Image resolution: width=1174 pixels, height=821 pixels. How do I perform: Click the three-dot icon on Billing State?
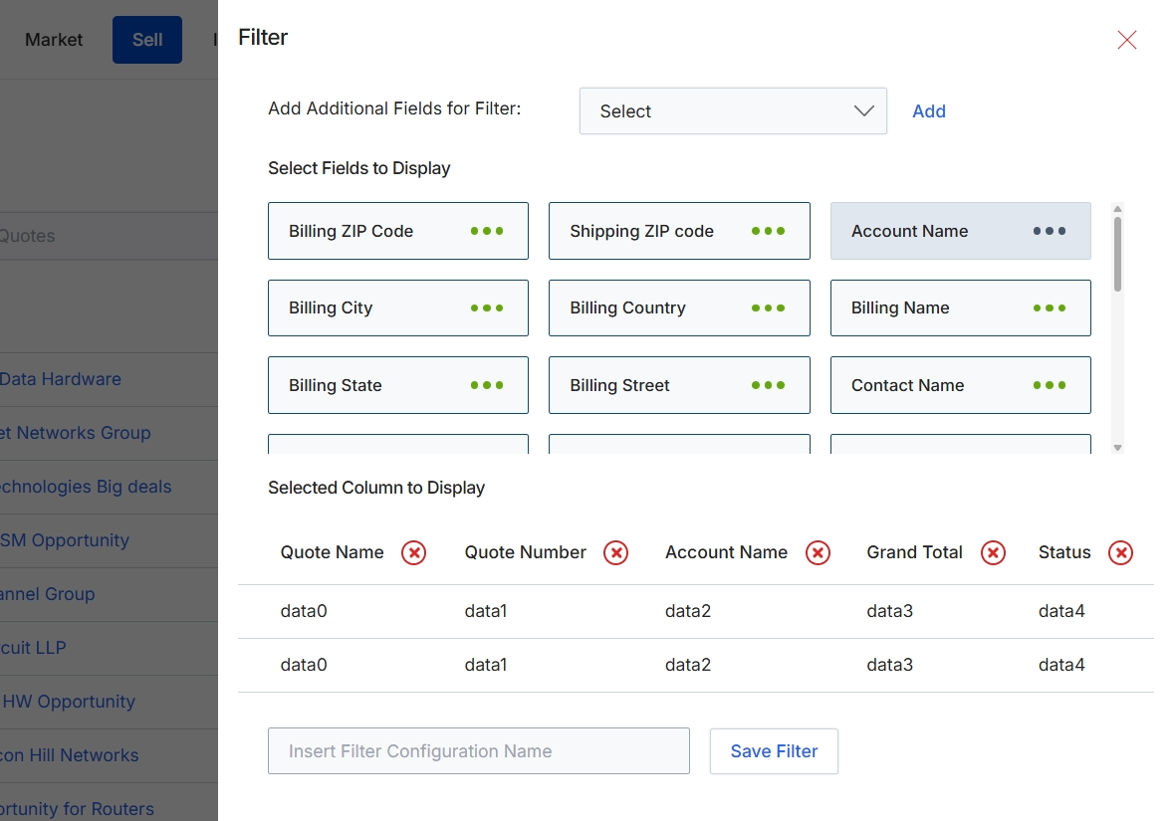point(487,385)
